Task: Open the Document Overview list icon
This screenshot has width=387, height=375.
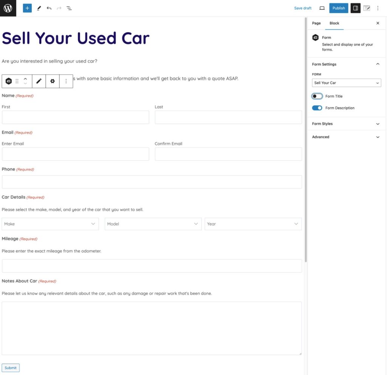Action: 69,8
